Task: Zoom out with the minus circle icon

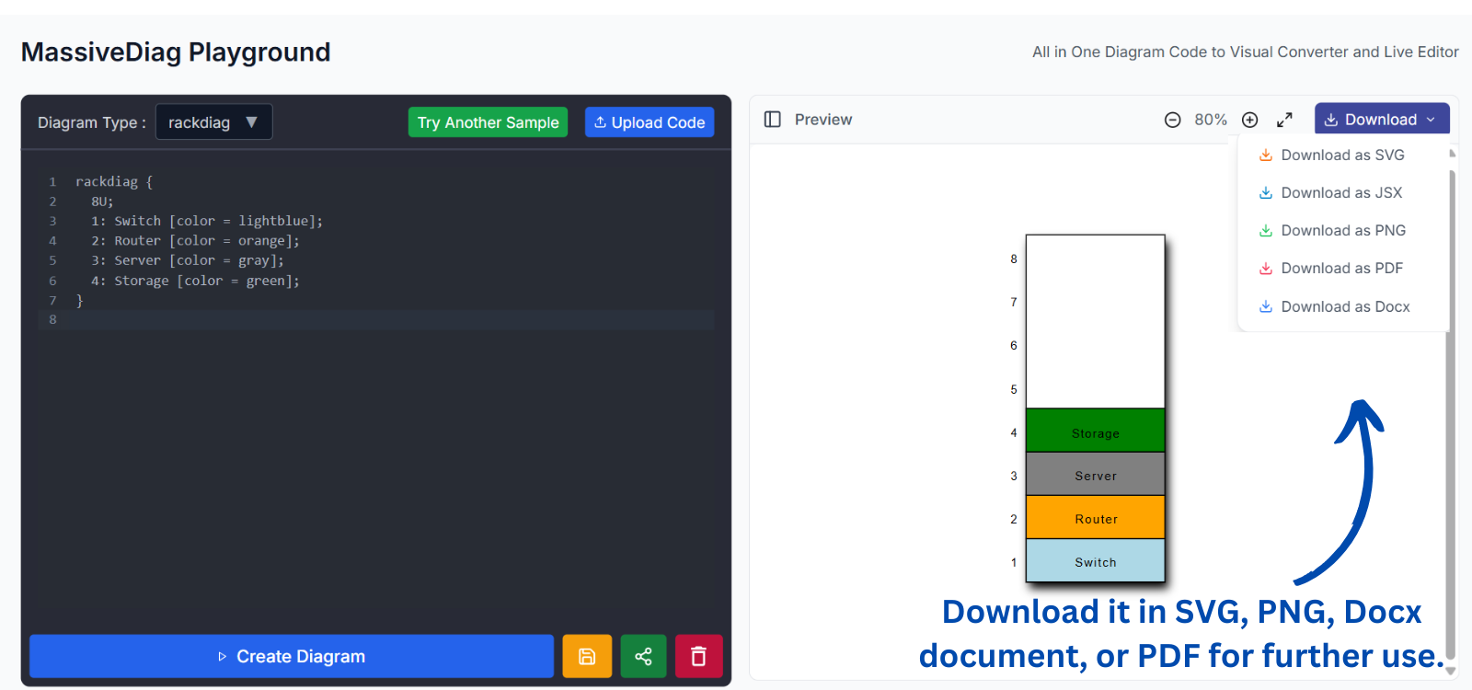Action: pyautogui.click(x=1172, y=120)
